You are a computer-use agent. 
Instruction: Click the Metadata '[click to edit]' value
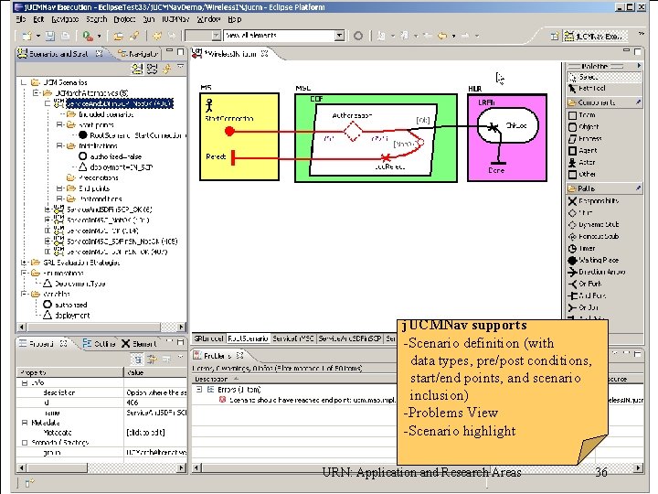145,432
